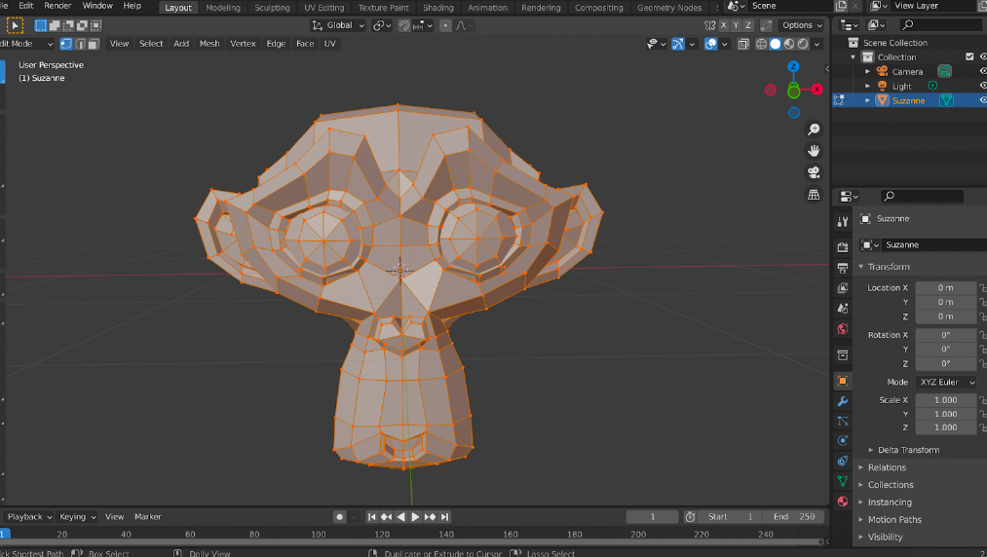Open the Particles properties tab

tap(843, 421)
